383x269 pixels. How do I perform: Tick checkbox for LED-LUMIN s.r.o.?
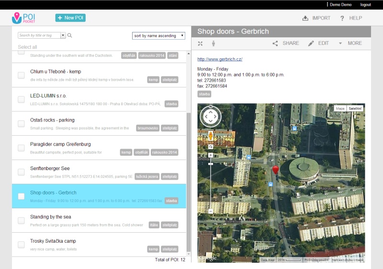pos(21,99)
